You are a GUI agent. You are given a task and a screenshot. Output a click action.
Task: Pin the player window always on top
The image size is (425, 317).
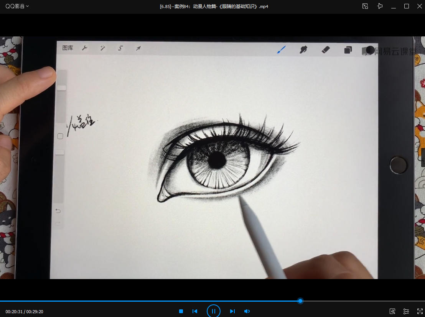[380, 6]
